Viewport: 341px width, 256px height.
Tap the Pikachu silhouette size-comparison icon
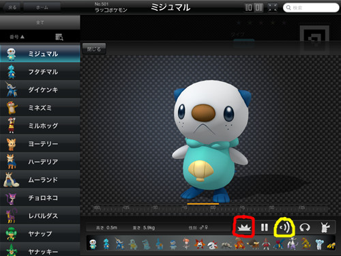pyautogui.click(x=325, y=227)
